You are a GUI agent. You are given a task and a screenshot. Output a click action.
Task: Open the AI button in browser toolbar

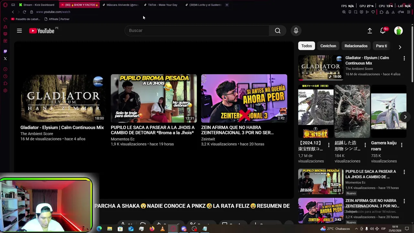[400, 12]
